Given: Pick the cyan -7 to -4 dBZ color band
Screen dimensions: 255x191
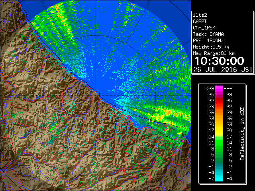Looking at the screenshot, I should [x=219, y=178].
